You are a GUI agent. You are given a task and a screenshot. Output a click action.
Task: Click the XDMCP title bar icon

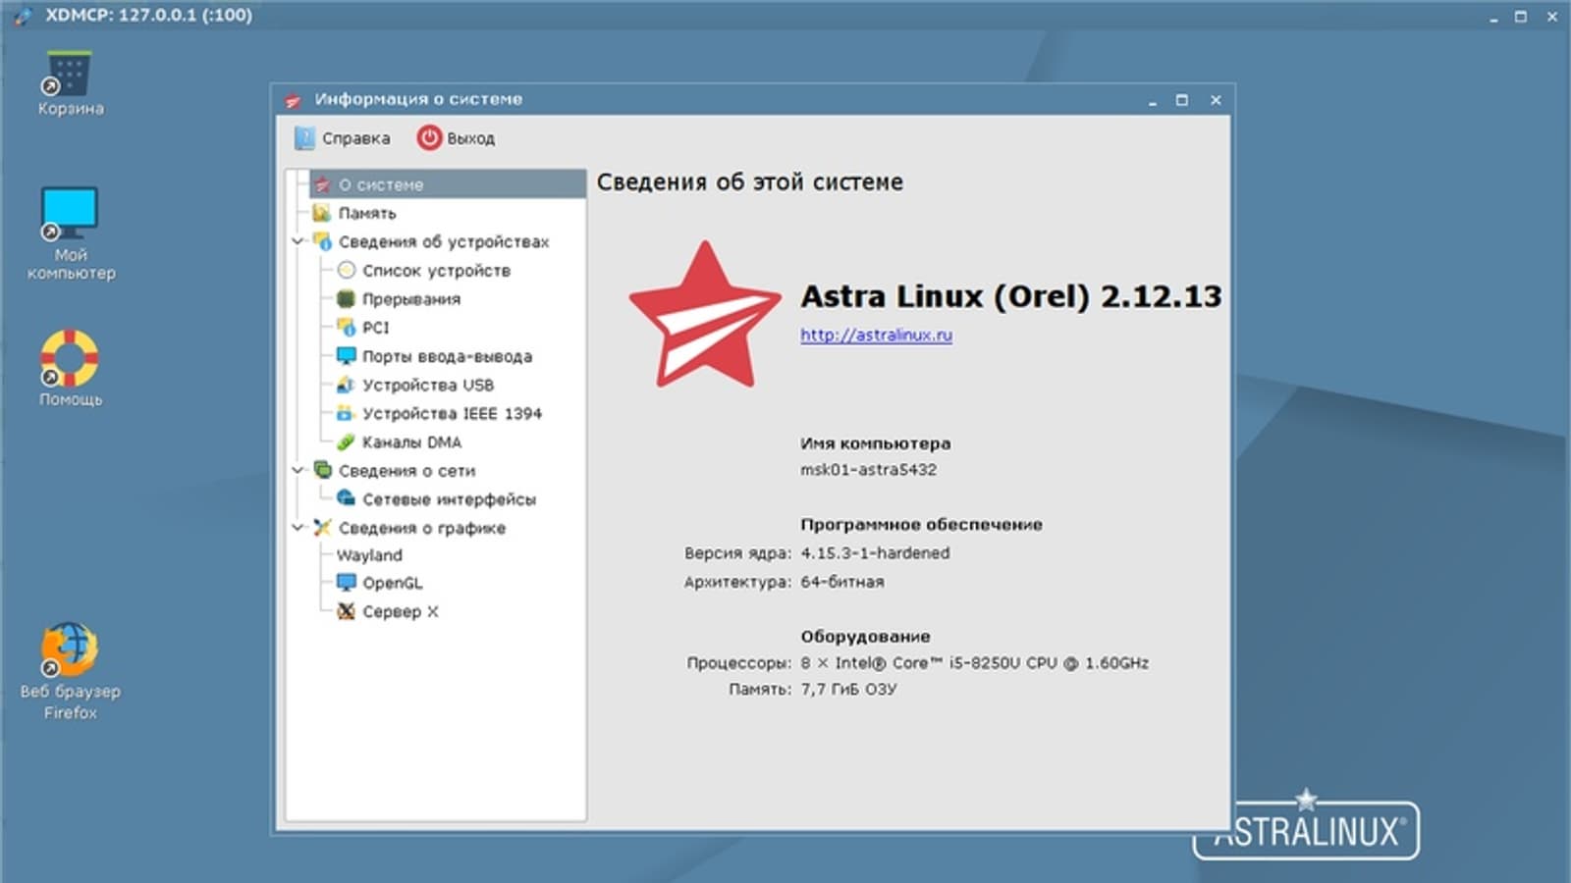coord(24,15)
